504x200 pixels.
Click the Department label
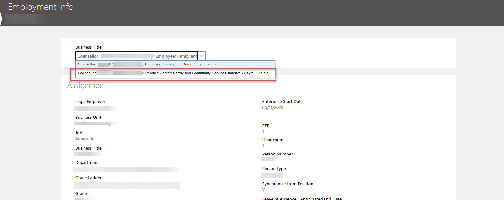point(87,163)
